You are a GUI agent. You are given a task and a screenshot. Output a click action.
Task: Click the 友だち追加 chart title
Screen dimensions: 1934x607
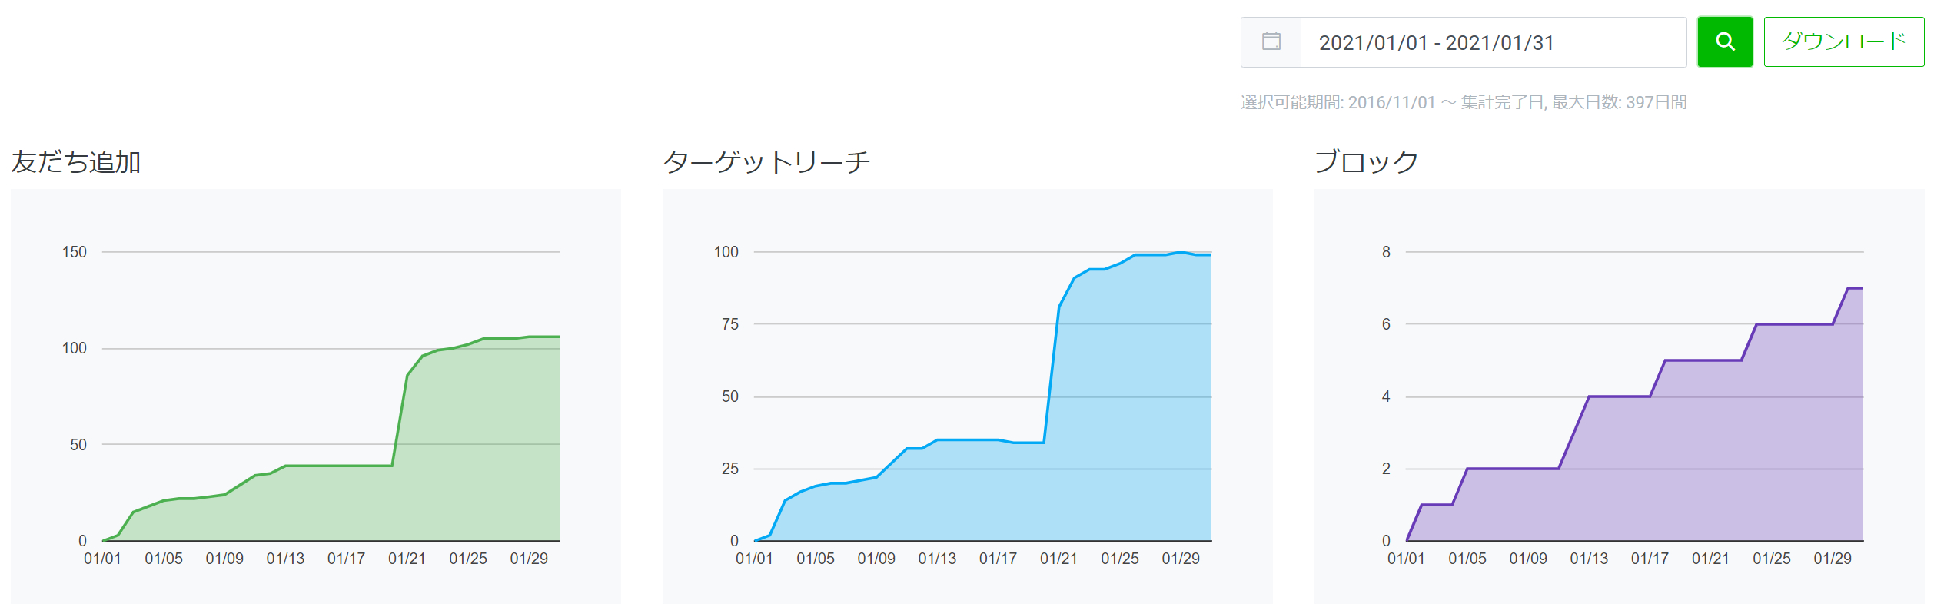pyautogui.click(x=76, y=162)
